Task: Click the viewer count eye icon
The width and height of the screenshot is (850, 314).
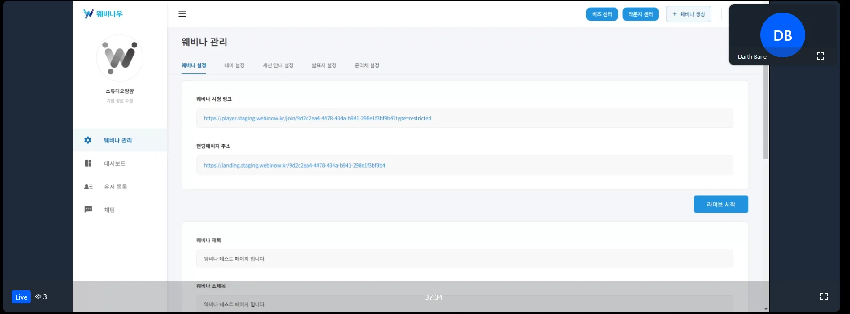Action: [38, 297]
